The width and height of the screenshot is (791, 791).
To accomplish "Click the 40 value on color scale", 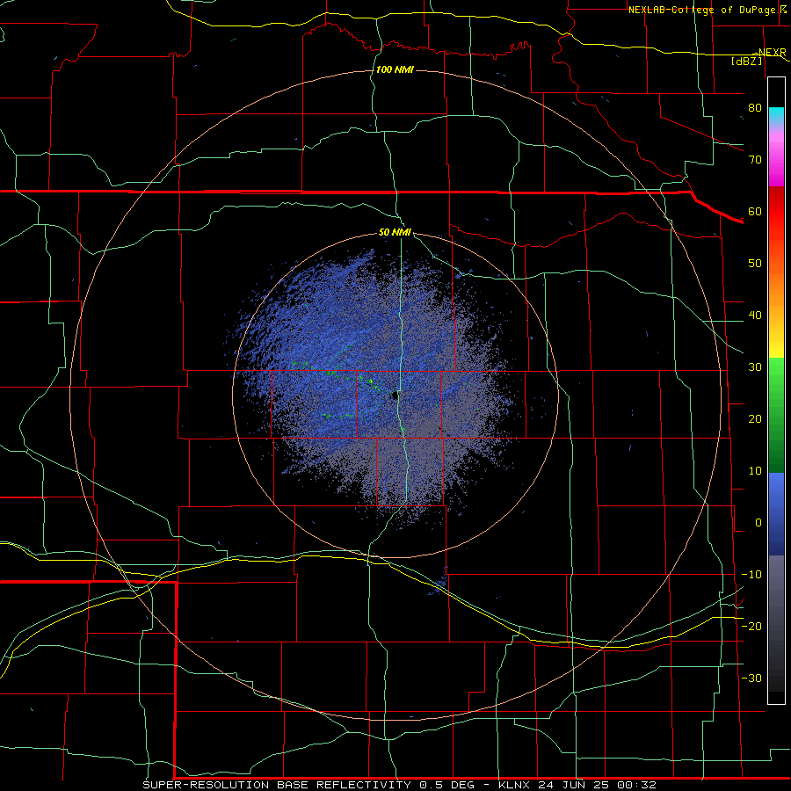I will tap(755, 316).
